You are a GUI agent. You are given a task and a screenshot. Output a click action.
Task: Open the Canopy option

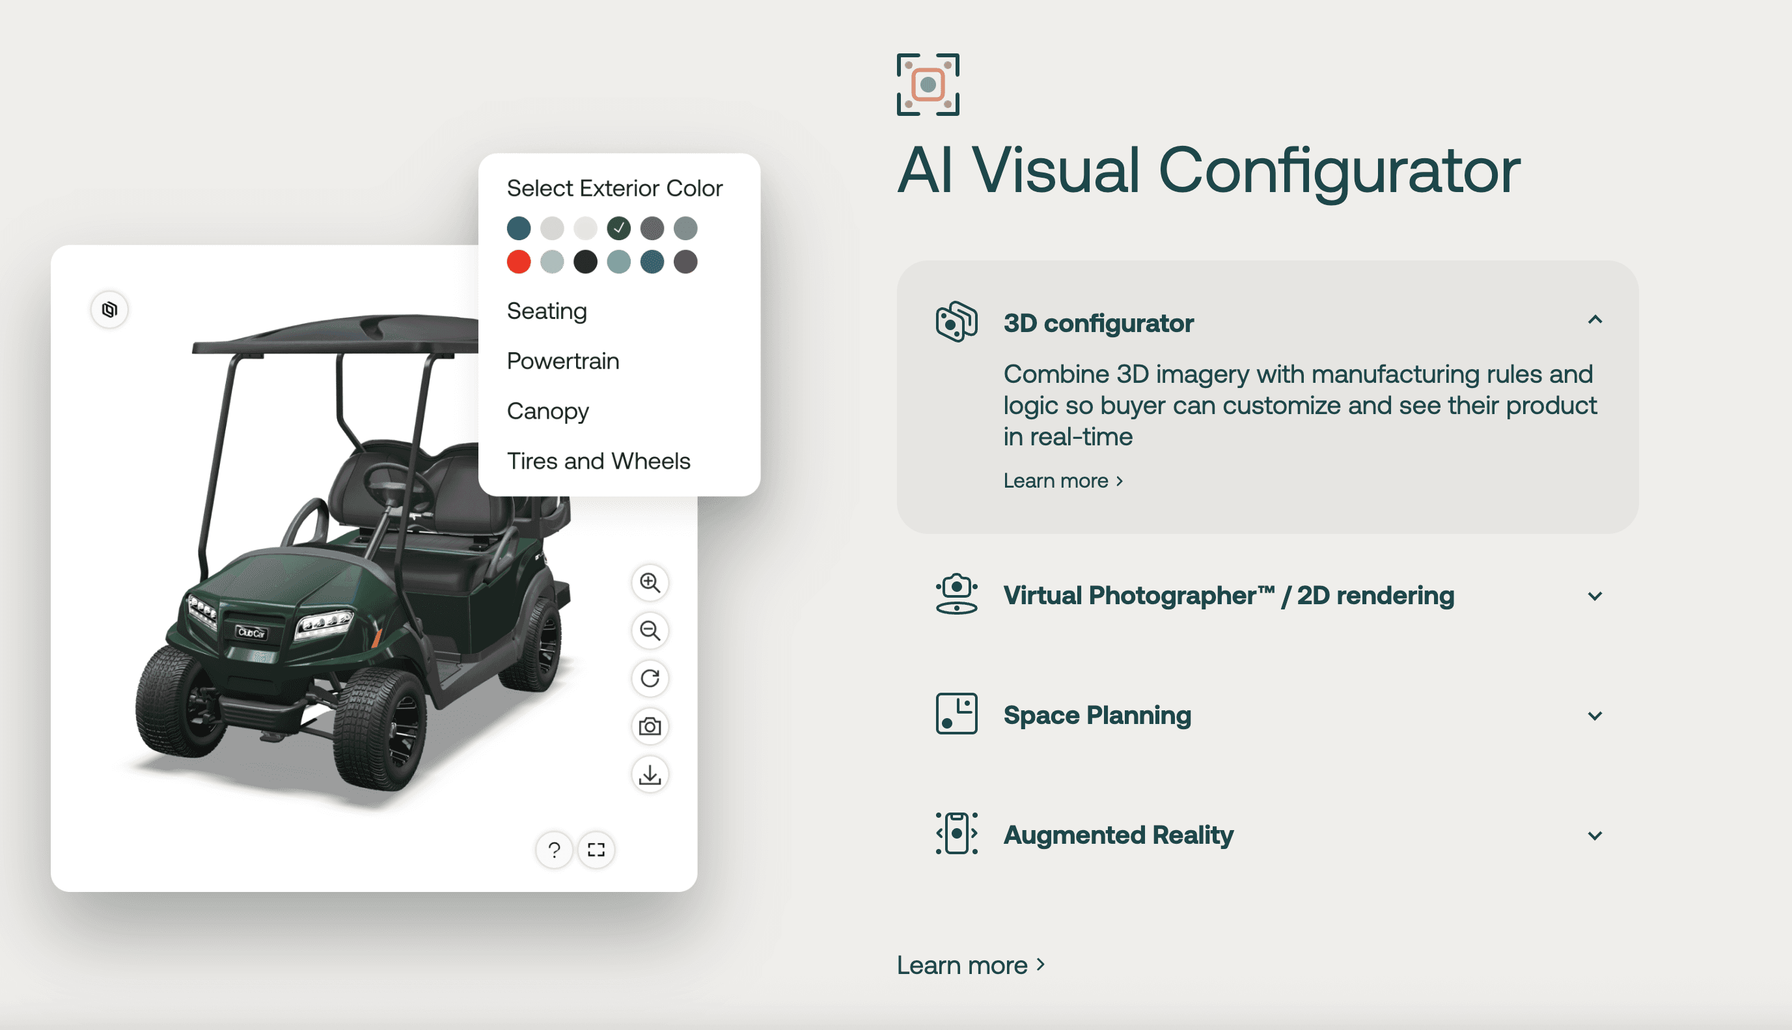pyautogui.click(x=547, y=411)
